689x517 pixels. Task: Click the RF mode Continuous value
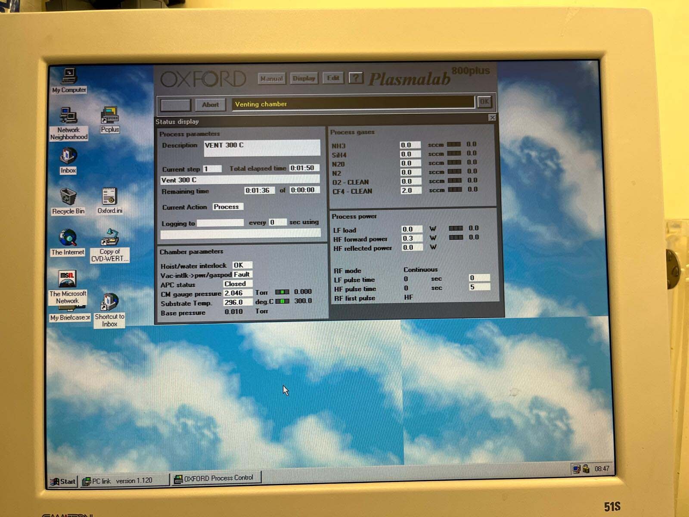(420, 270)
